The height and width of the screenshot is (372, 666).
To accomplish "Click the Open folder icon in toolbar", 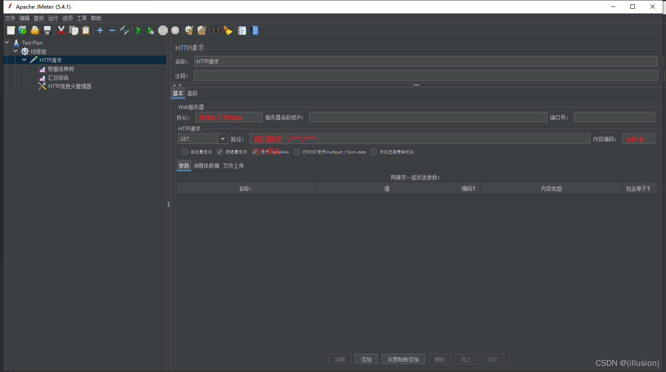I will [x=35, y=30].
